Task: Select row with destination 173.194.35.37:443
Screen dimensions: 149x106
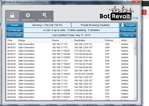Action: coord(70,64)
